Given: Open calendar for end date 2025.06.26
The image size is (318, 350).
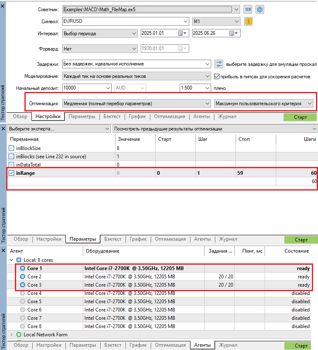Looking at the screenshot, I should pyautogui.click(x=234, y=33).
